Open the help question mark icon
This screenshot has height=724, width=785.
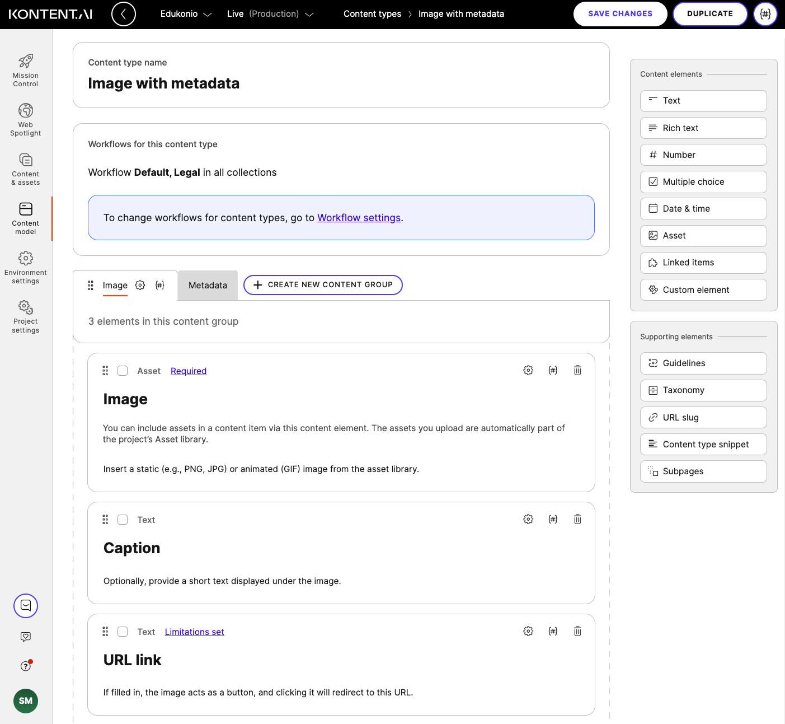25,666
